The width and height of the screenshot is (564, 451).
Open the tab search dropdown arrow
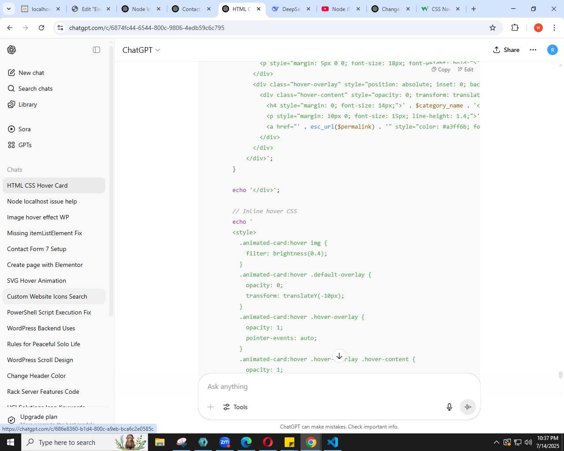pos(8,9)
